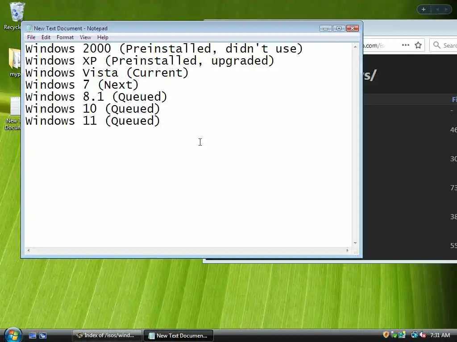Click the security shield tray icon
457x342 pixels.
[386, 335]
